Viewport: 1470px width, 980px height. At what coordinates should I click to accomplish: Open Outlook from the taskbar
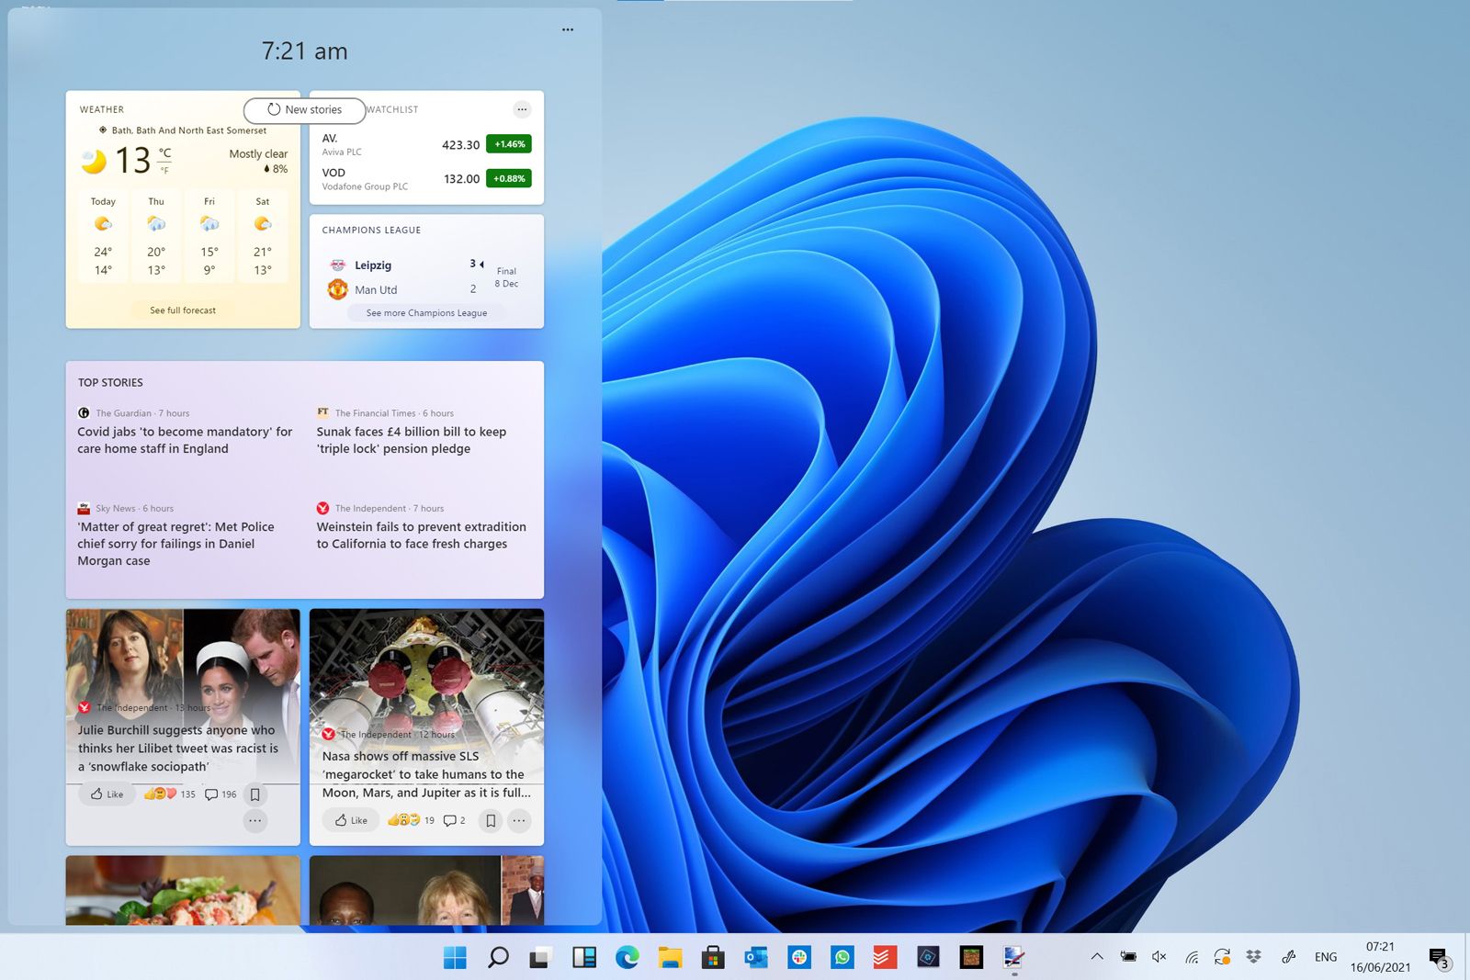(755, 958)
